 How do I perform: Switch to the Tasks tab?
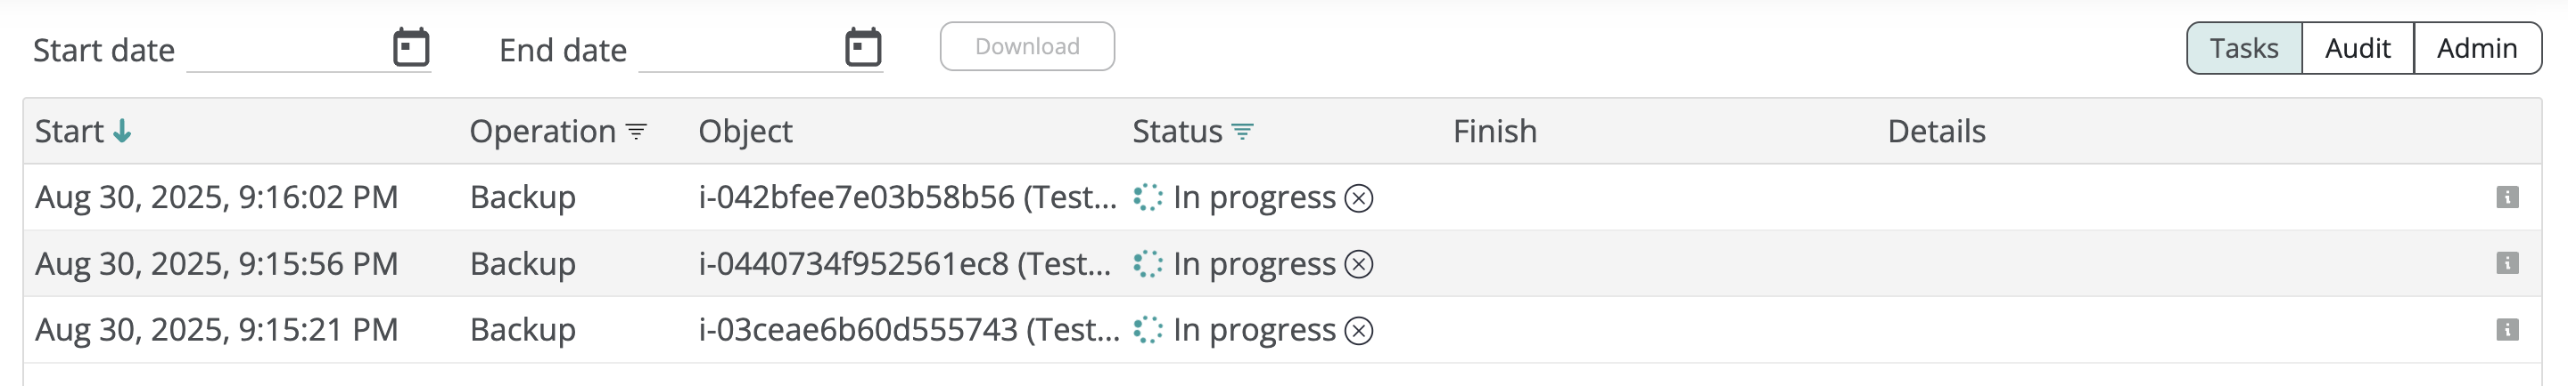pos(2244,48)
